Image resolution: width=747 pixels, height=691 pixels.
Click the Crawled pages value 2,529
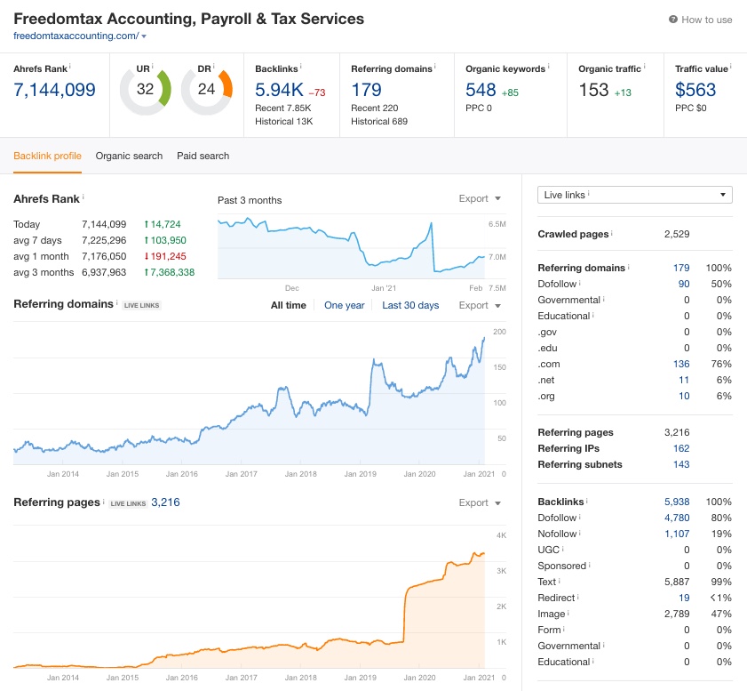coord(677,234)
